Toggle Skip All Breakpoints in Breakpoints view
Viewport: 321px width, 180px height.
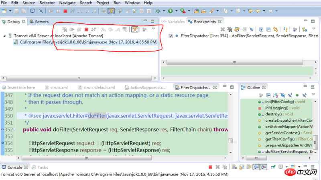(x=252, y=30)
